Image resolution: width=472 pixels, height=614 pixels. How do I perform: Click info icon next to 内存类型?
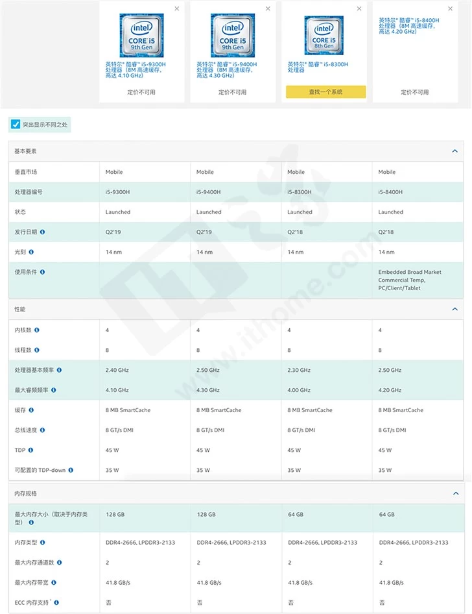click(x=43, y=542)
